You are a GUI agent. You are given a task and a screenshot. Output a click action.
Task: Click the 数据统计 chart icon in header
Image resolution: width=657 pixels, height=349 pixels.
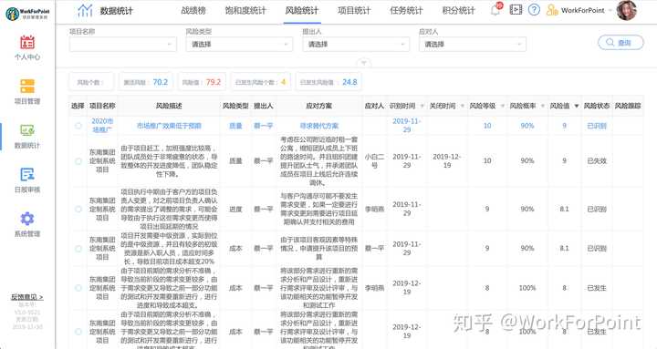coord(85,11)
